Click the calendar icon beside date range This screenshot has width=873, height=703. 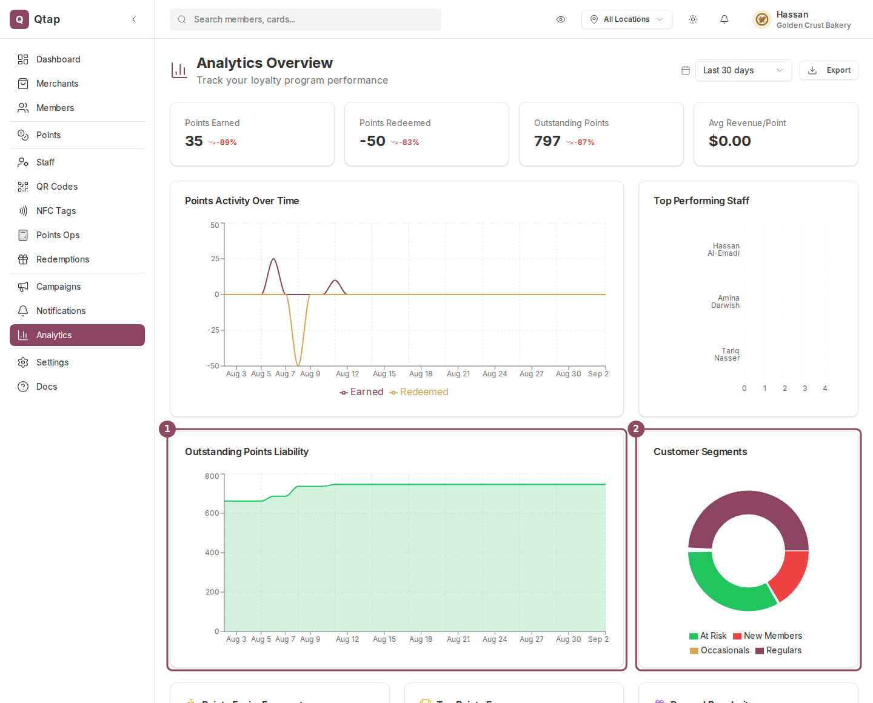coord(686,70)
